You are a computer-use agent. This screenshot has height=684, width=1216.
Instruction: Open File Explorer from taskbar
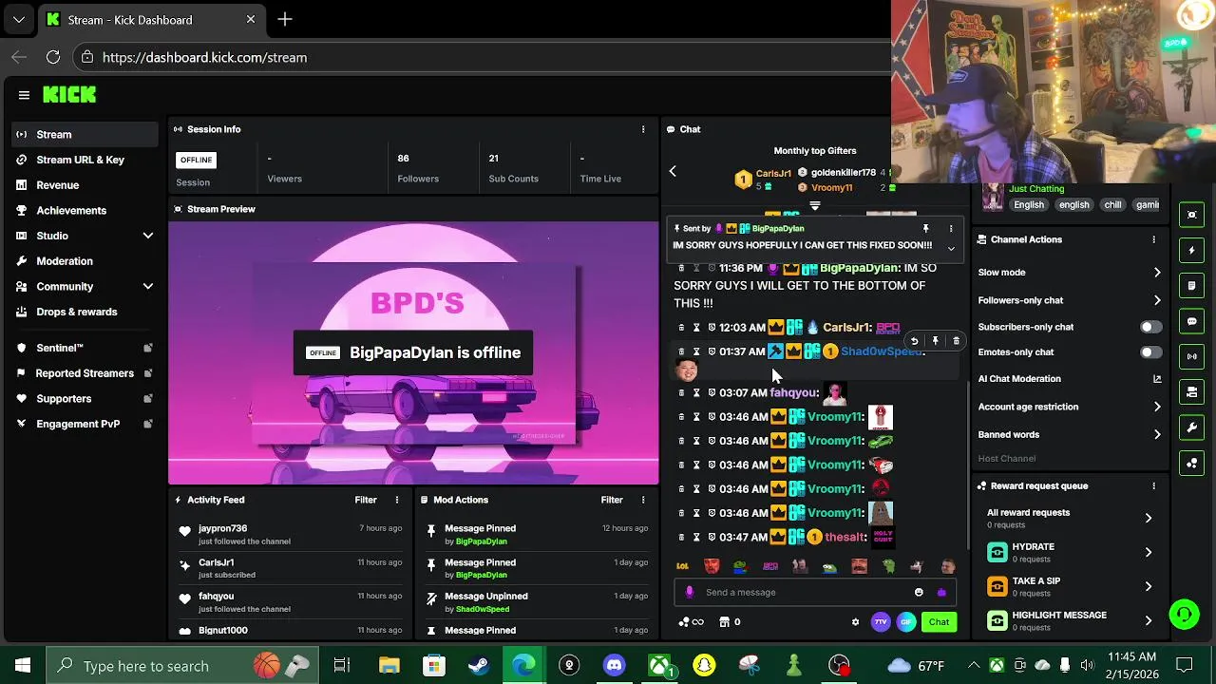pyautogui.click(x=389, y=666)
